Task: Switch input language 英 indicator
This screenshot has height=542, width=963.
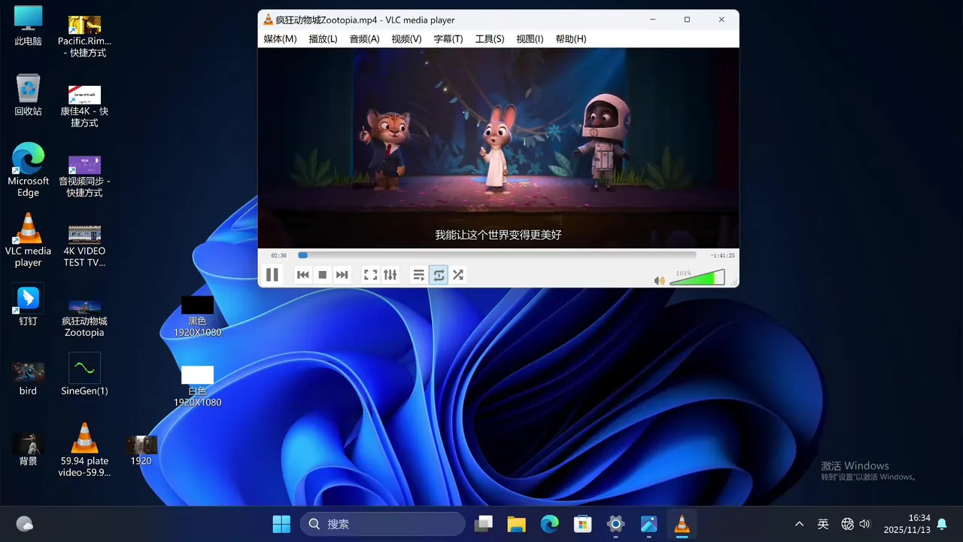Action: pyautogui.click(x=823, y=524)
